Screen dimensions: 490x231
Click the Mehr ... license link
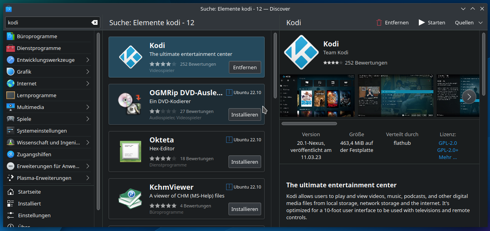448,157
